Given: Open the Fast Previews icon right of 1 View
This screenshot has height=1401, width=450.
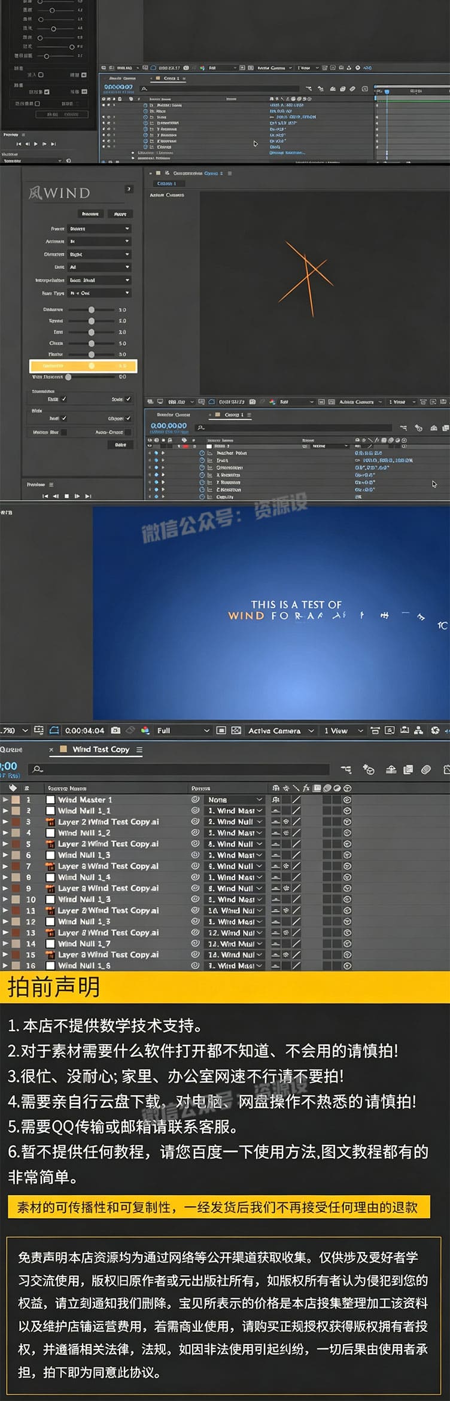Looking at the screenshot, I should click(x=390, y=730).
